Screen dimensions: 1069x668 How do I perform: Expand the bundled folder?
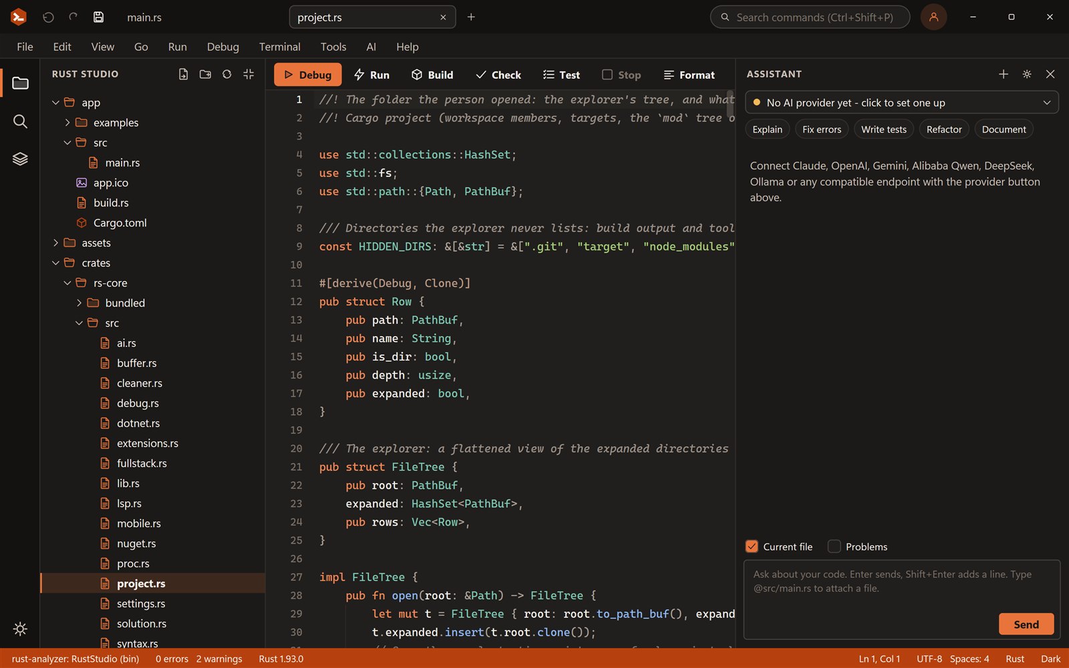tap(79, 303)
